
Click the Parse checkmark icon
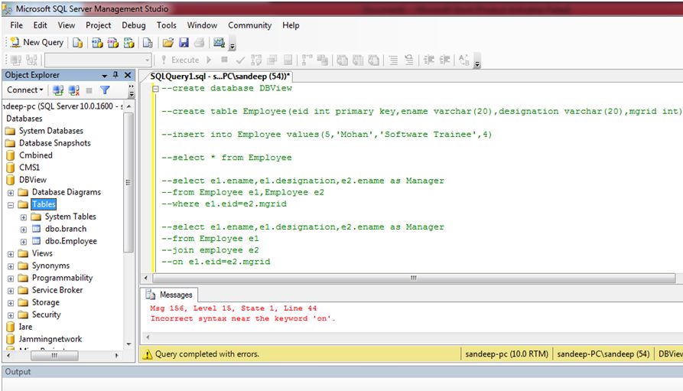(x=240, y=60)
